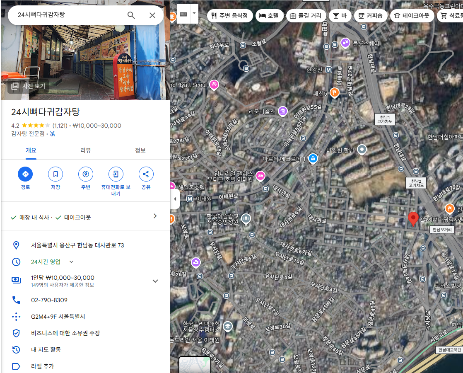Viewport: 463px width, 373px height.
Task: Click the business hours clock icon
Action: pos(16,262)
